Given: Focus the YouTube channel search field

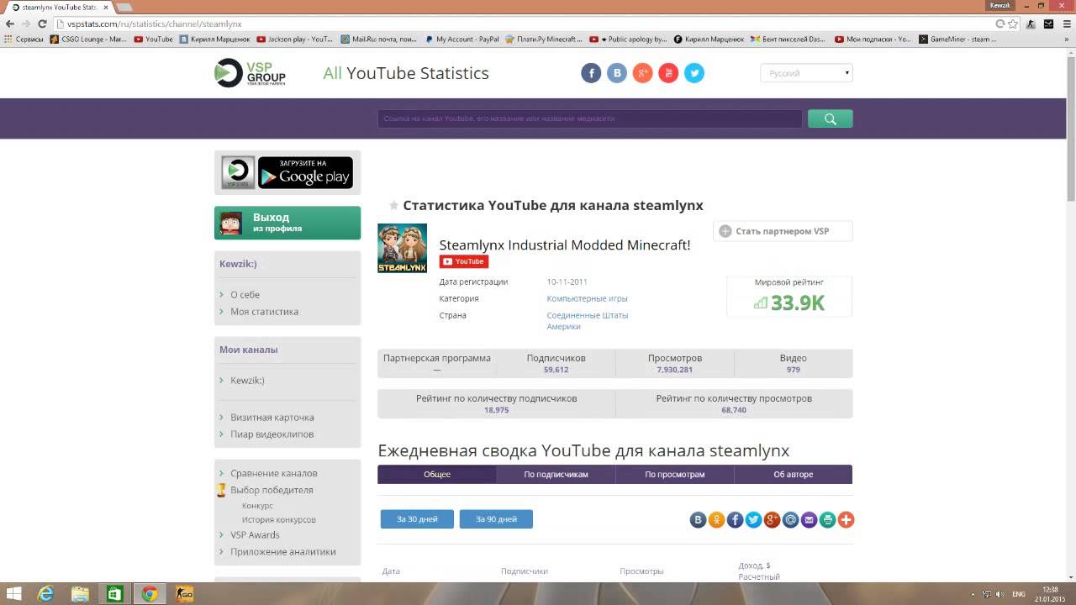Looking at the screenshot, I should tap(589, 118).
